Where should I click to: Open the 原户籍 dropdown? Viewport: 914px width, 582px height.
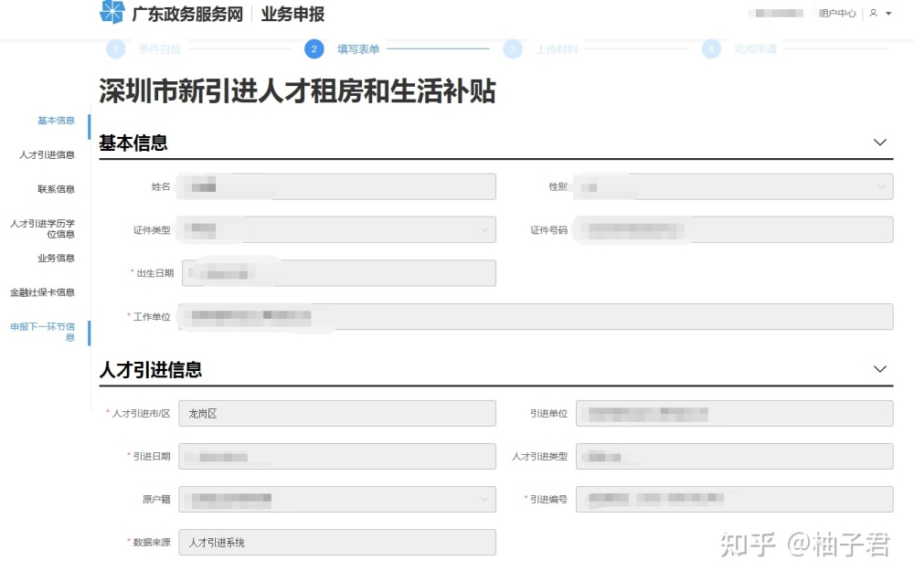pos(337,499)
